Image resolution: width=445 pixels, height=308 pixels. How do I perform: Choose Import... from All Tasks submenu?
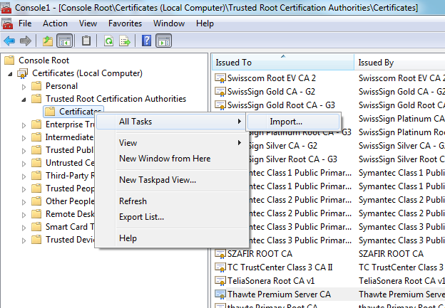[285, 122]
